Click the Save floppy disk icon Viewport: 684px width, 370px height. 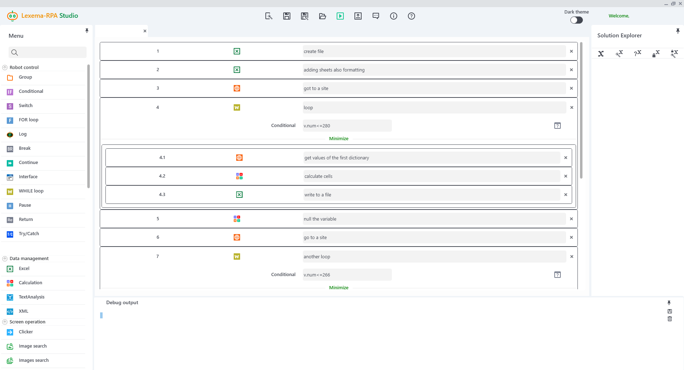pyautogui.click(x=286, y=16)
